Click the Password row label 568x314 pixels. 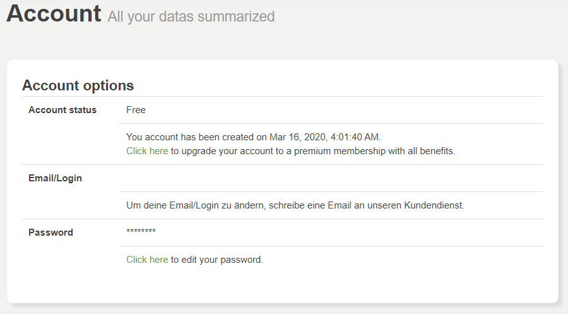point(50,232)
